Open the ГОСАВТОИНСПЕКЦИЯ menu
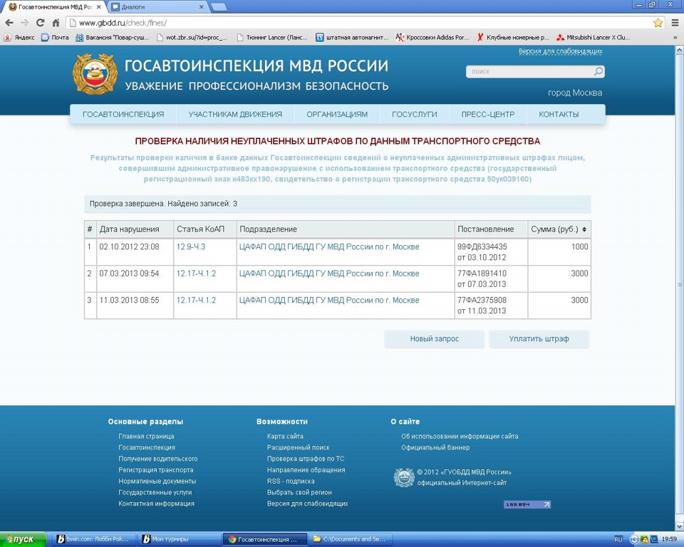Screen dimensions: 684x547 pyautogui.click(x=123, y=114)
